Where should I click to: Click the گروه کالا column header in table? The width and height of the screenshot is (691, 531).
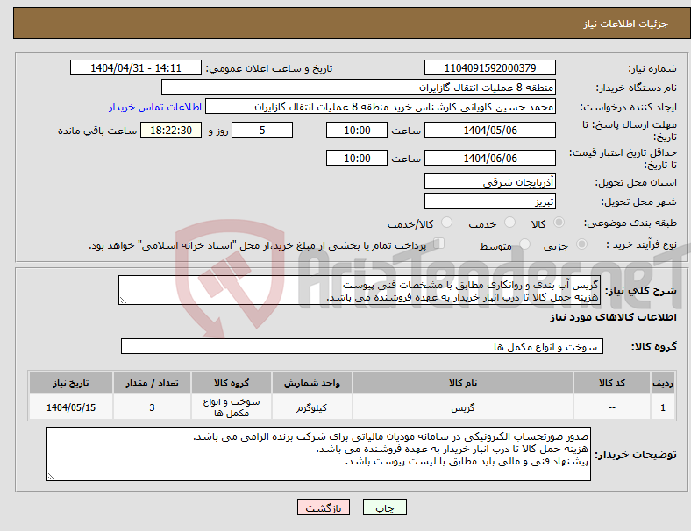point(232,383)
